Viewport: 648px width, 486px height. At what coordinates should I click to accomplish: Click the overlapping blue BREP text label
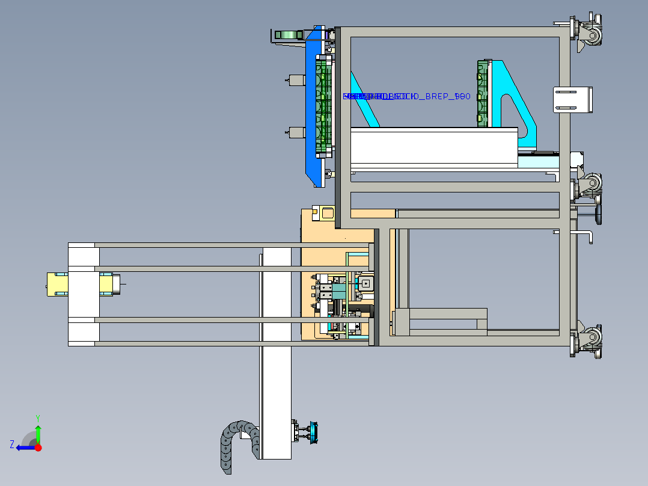[x=406, y=96]
